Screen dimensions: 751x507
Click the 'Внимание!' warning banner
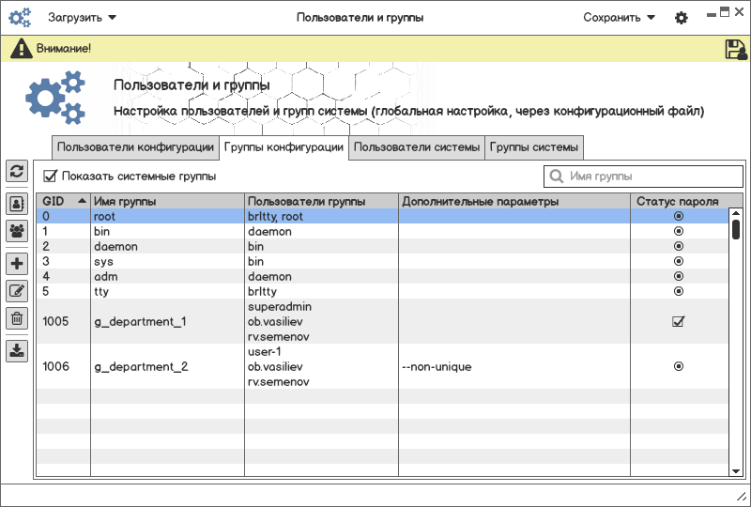tap(63, 48)
